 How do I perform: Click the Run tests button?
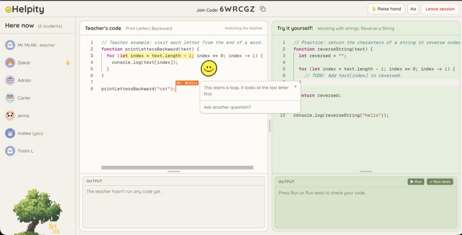(x=440, y=181)
